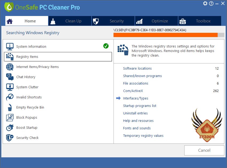
Task: Switch to the Home tab
Action: [27, 21]
